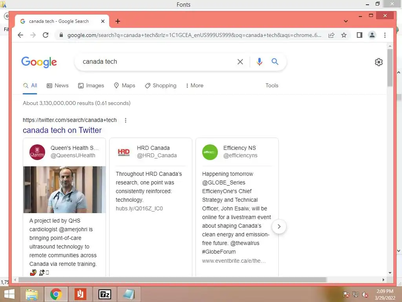Go back to the previous page in Chrome
This screenshot has width=402, height=302.
tap(20, 35)
